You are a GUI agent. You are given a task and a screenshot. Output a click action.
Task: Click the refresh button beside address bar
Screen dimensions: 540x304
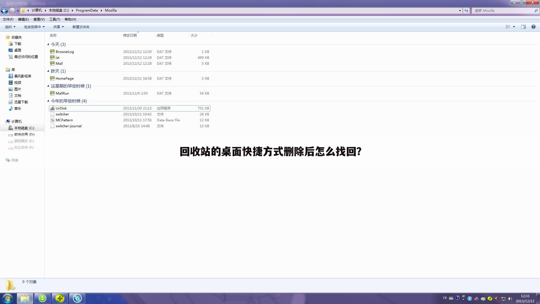pyautogui.click(x=466, y=10)
